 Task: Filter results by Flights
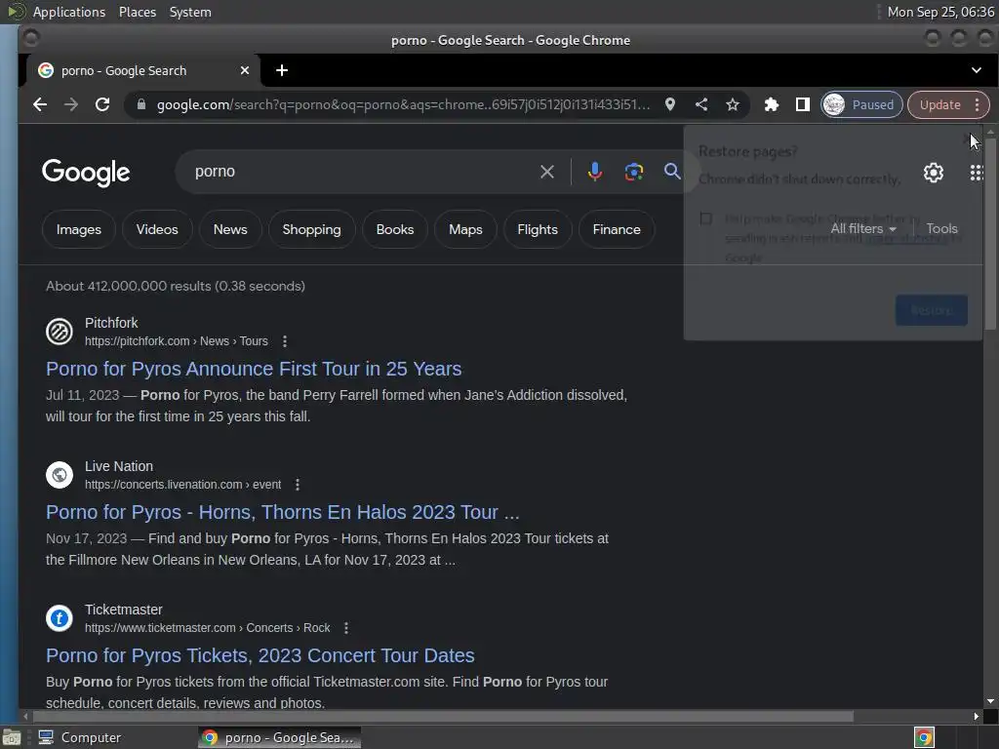[x=538, y=229]
